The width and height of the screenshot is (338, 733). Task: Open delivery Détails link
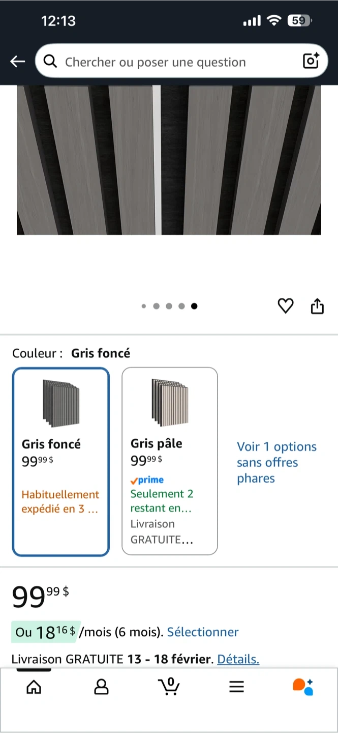coord(238,659)
